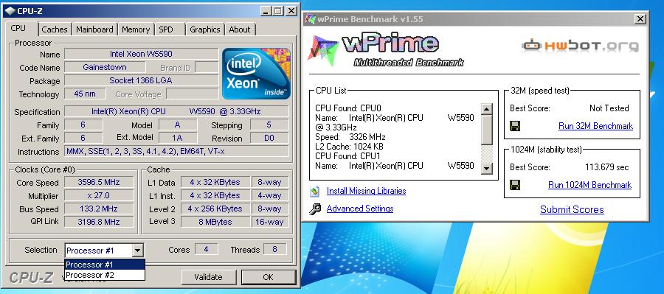The height and width of the screenshot is (294, 664).
Task: Click the Ext. Model value 1A
Action: 178,139
